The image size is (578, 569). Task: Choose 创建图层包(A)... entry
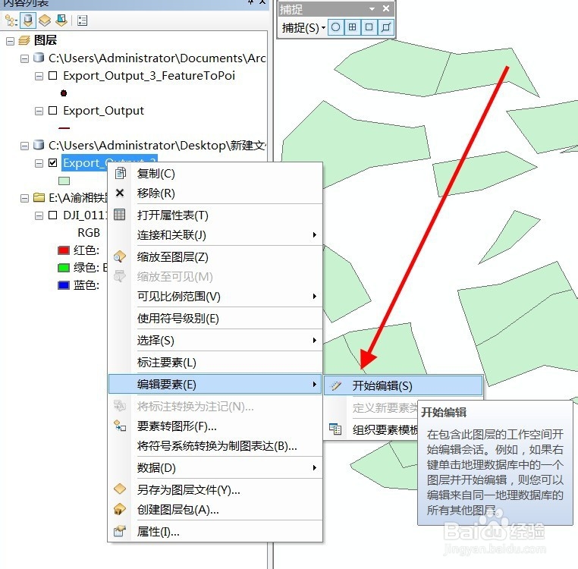(x=215, y=510)
